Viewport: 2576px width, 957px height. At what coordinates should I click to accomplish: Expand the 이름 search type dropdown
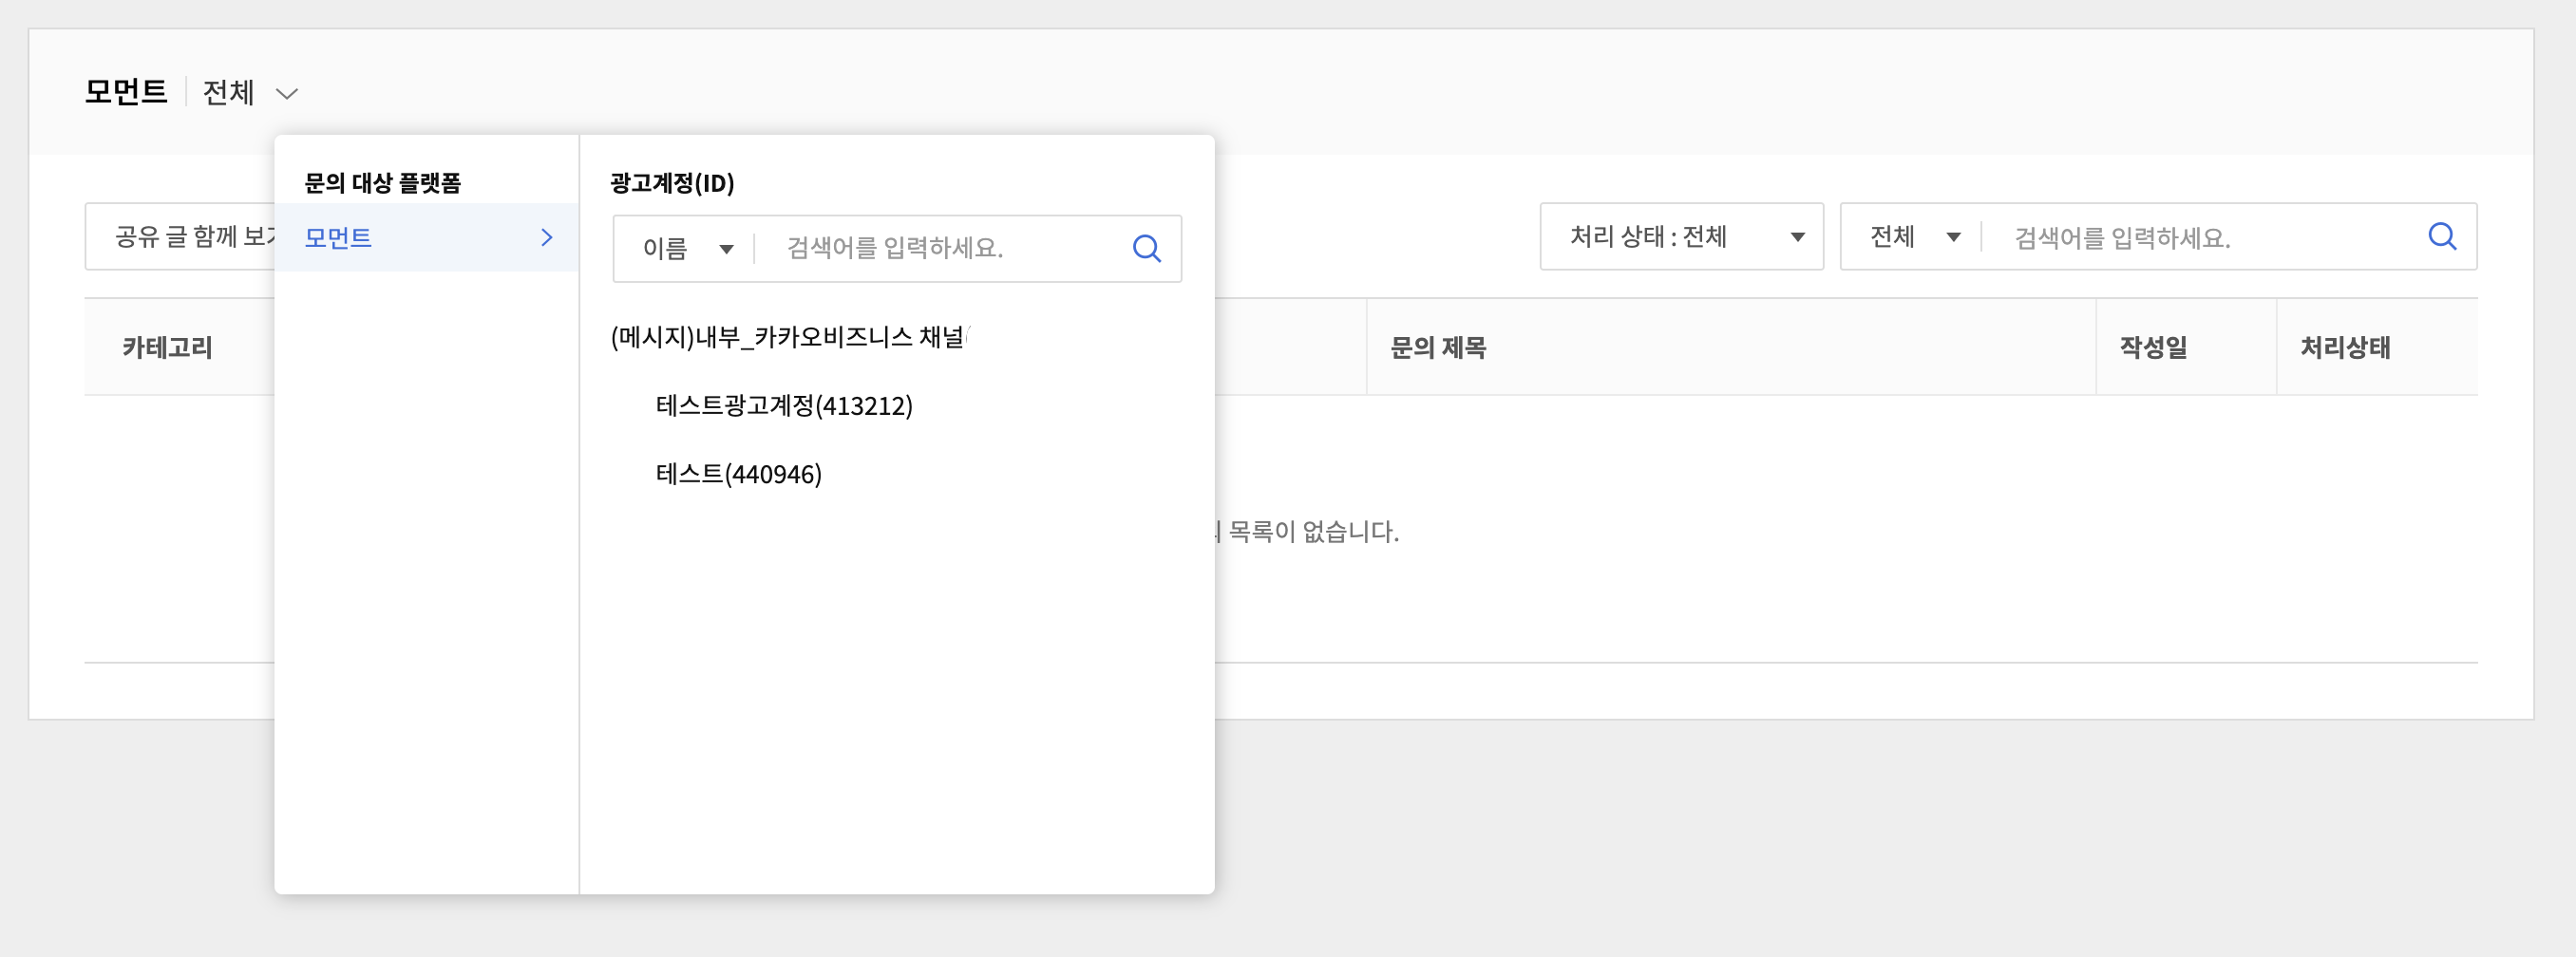[687, 248]
